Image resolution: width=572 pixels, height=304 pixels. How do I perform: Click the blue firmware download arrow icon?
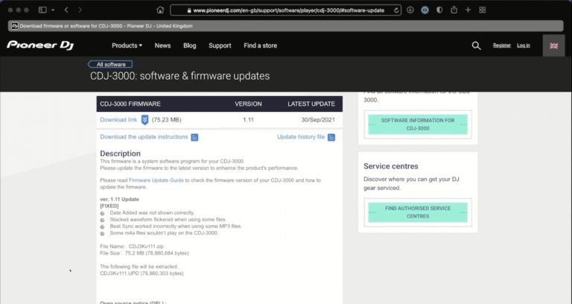[144, 120]
